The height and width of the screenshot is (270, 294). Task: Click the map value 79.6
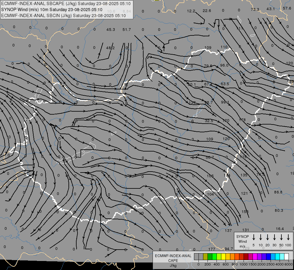(x=208, y=66)
